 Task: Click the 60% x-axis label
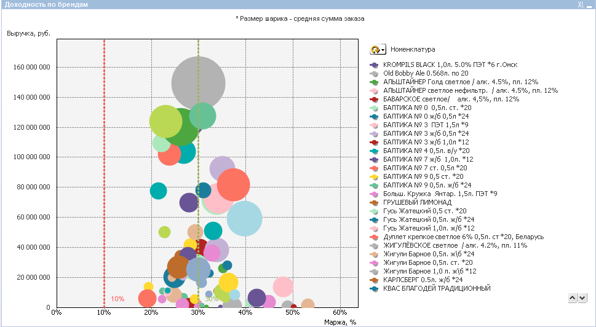pos(340,312)
